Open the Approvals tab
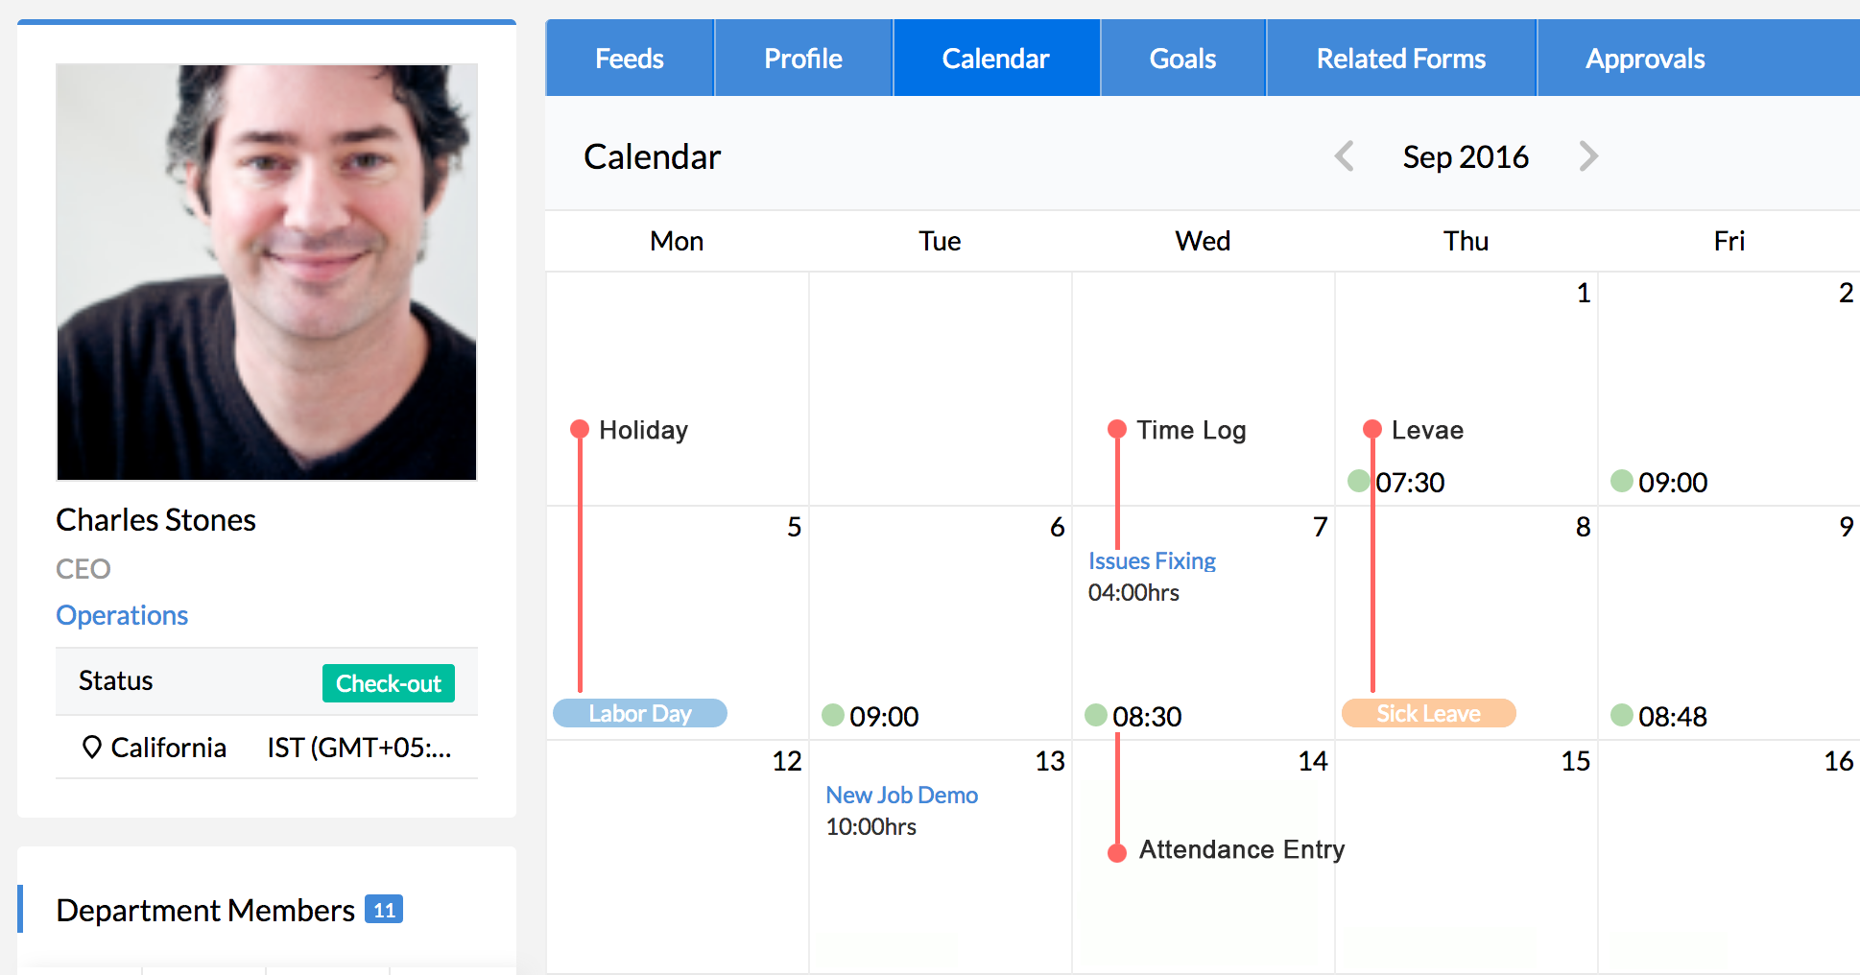 pos(1645,59)
